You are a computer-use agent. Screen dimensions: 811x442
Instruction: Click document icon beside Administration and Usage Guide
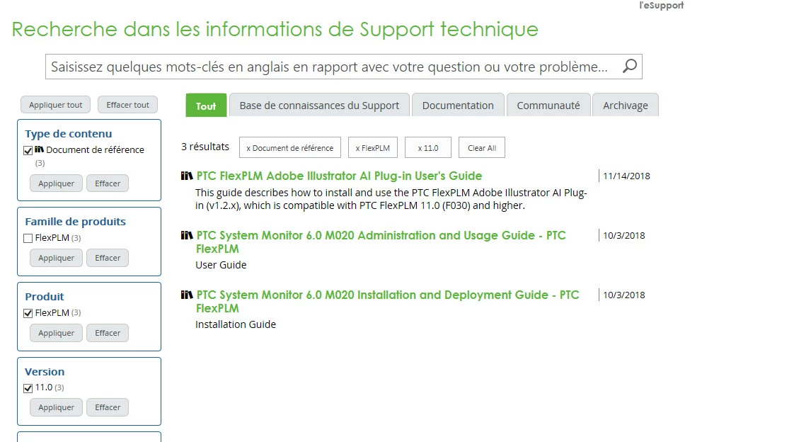187,235
